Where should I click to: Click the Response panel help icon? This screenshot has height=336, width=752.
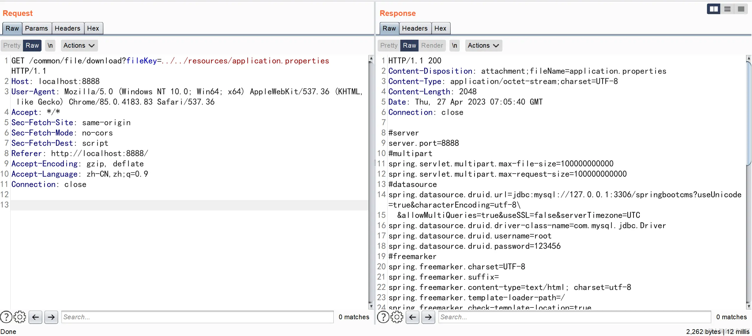pyautogui.click(x=383, y=317)
